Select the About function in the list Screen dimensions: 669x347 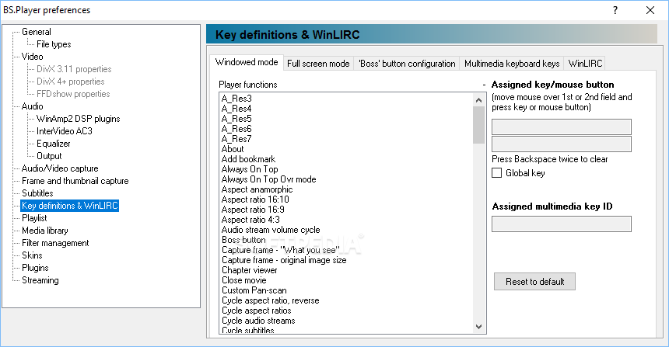point(233,149)
